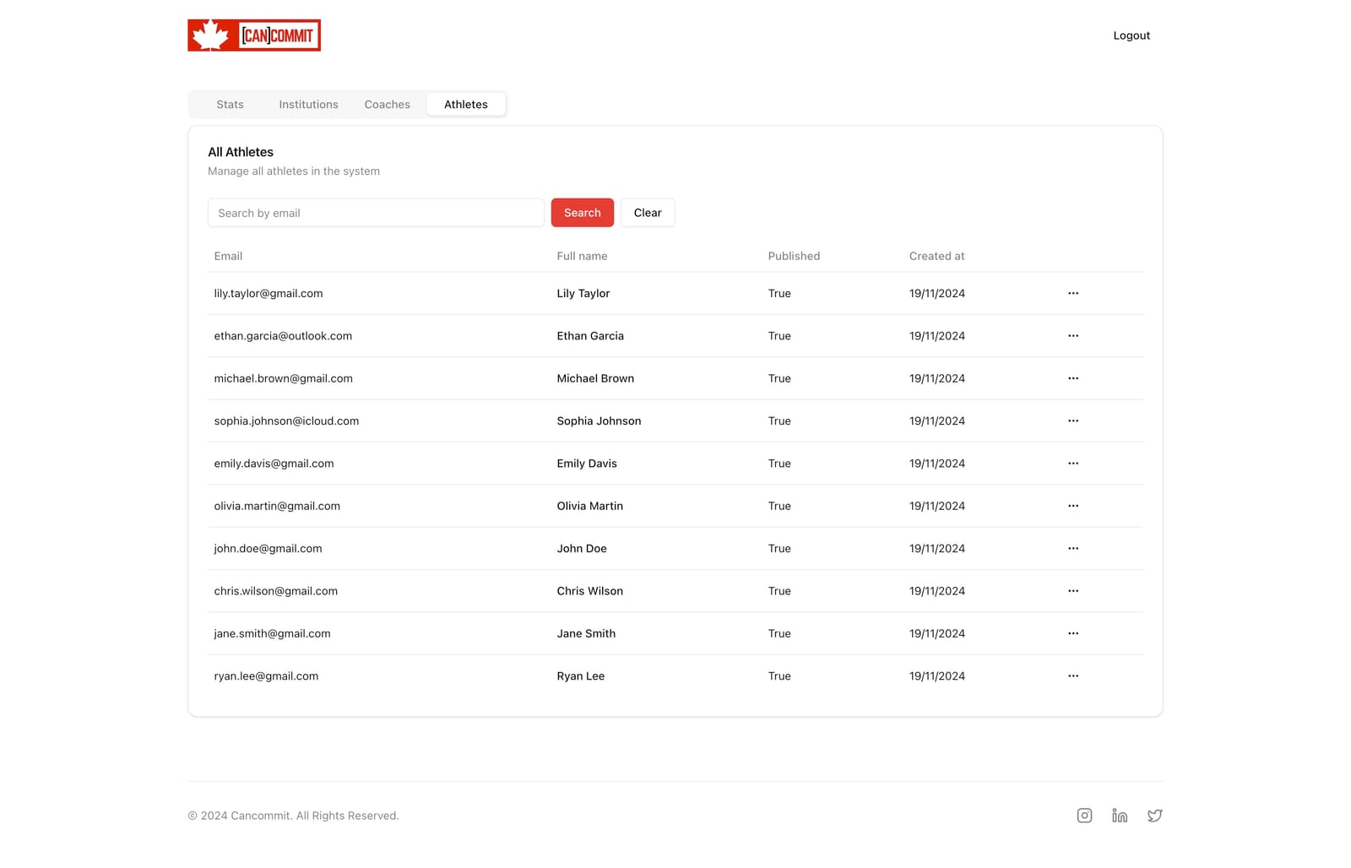Click the Full name column header
Screen dimensions: 1351x868
click(x=582, y=256)
